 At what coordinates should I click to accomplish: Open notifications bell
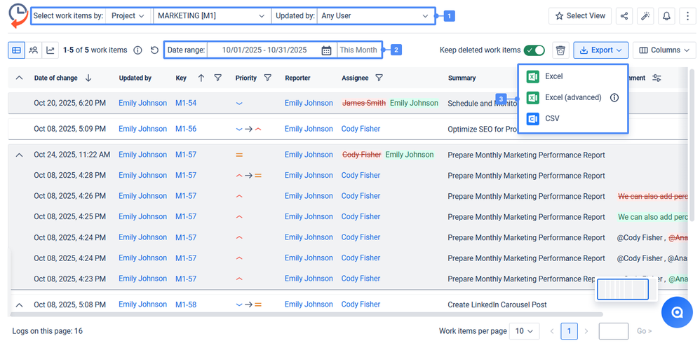tap(666, 15)
